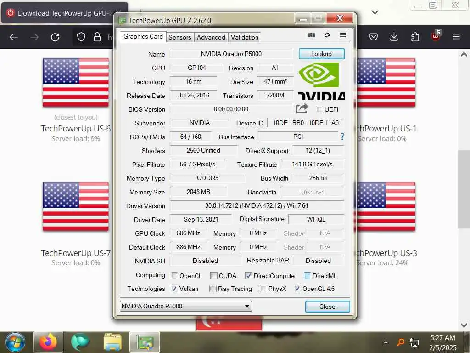This screenshot has height=353, width=470.
Task: Toggle the UEFI checkbox
Action: point(319,109)
